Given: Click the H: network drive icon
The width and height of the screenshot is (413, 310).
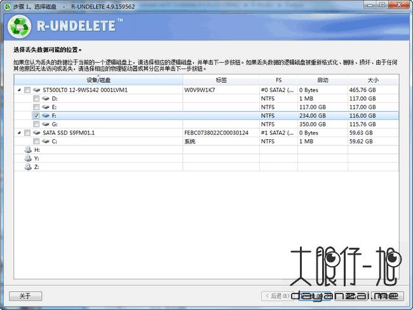Looking at the screenshot, I should tap(28, 150).
